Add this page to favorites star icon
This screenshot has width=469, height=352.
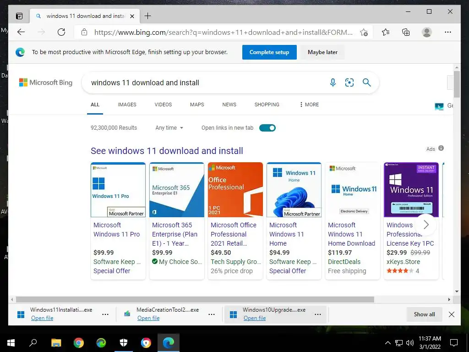tap(364, 33)
